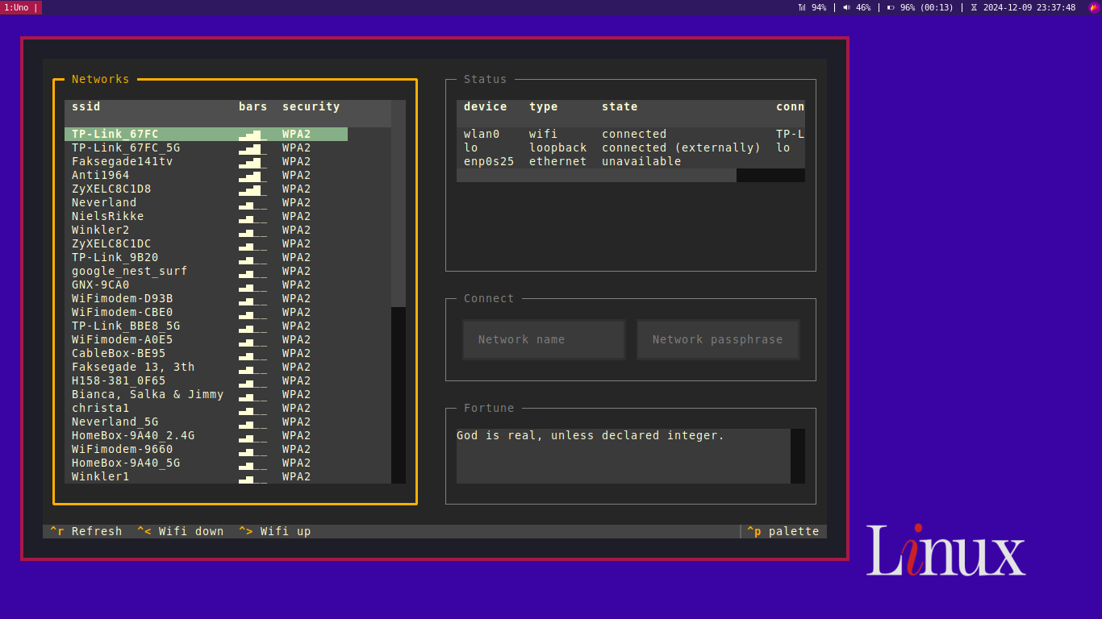Select the google_nest_surf network

tap(206, 271)
